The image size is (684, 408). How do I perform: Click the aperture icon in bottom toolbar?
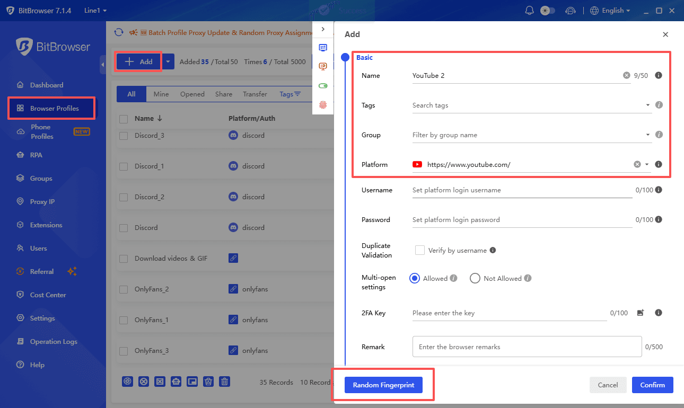coord(127,382)
